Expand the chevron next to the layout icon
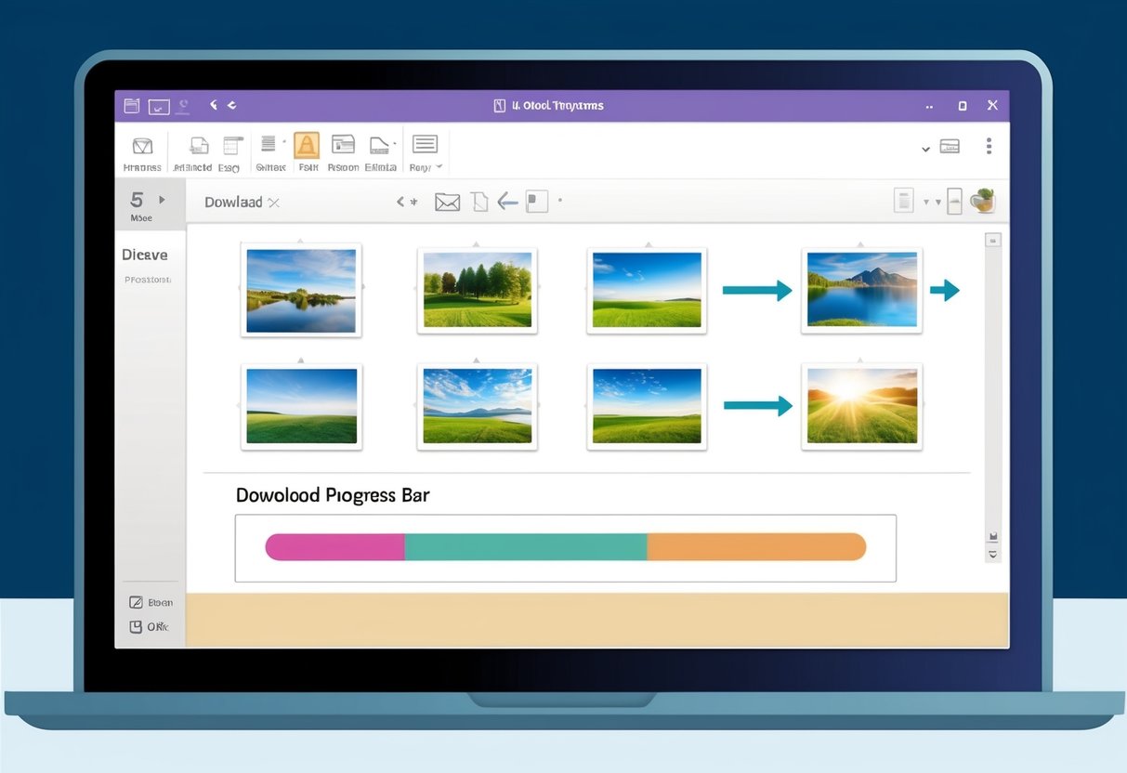Image resolution: width=1127 pixels, height=773 pixels. [x=924, y=147]
